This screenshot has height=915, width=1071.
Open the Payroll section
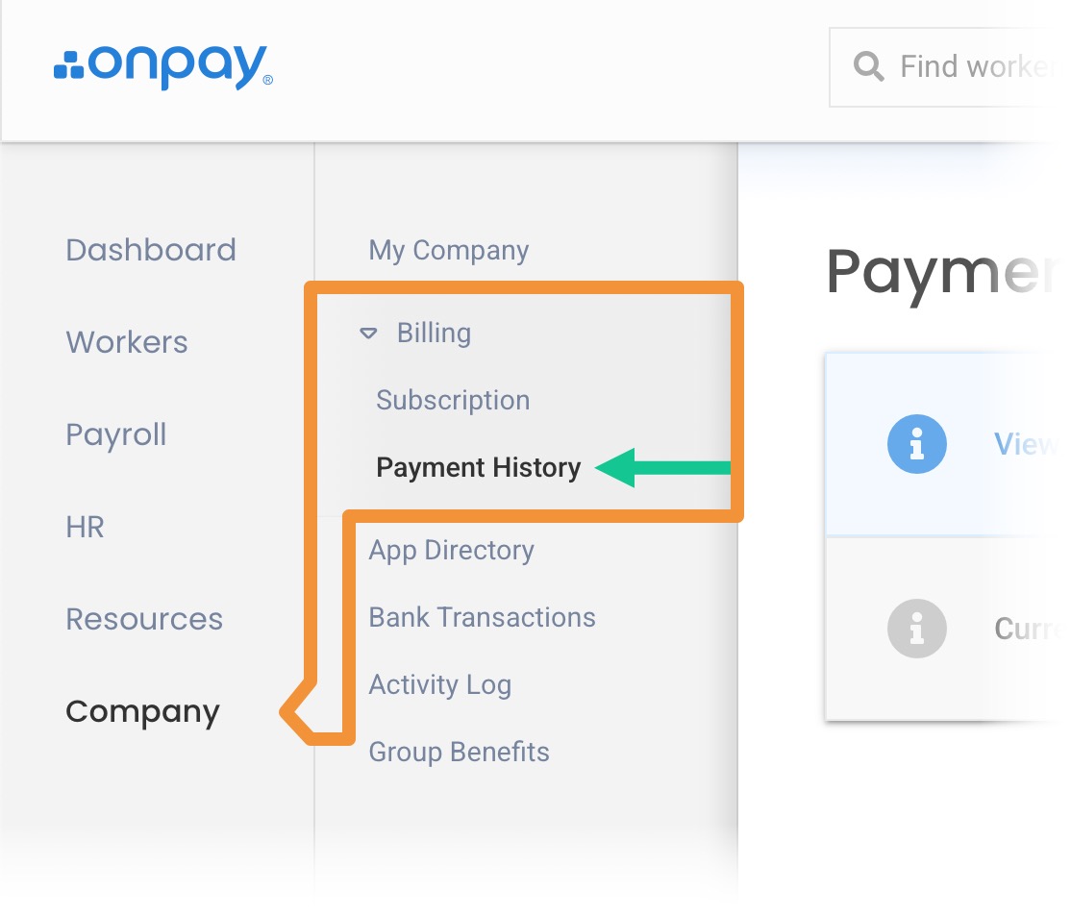point(116,434)
